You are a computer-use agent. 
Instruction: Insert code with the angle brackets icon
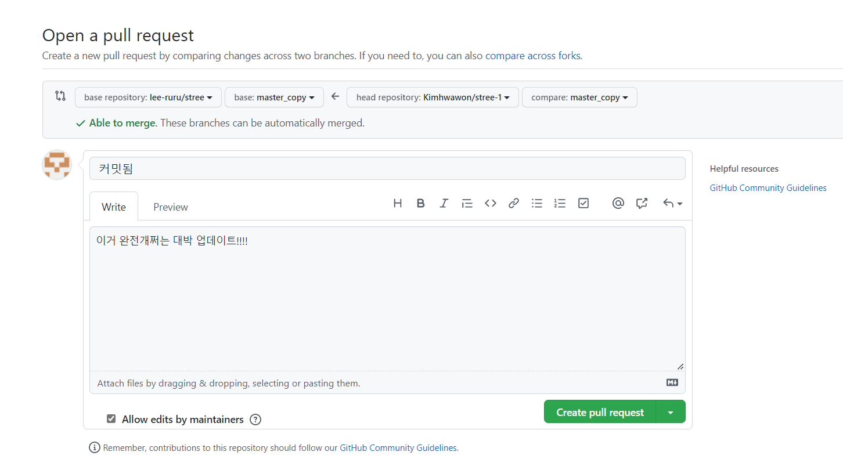pos(491,203)
